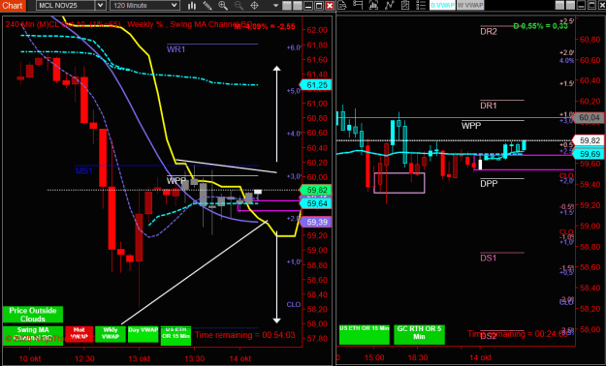Minimize the left chart window
The width and height of the screenshot is (606, 366).
[x=308, y=6]
